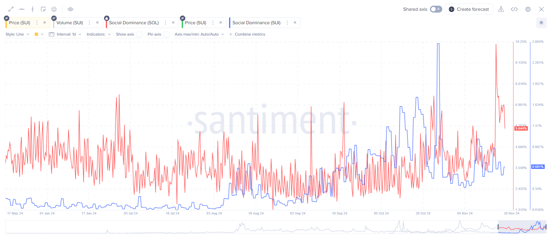The width and height of the screenshot is (549, 236).
Task: Remove the yellow Price (SUI) metric
Action: [x=45, y=22]
